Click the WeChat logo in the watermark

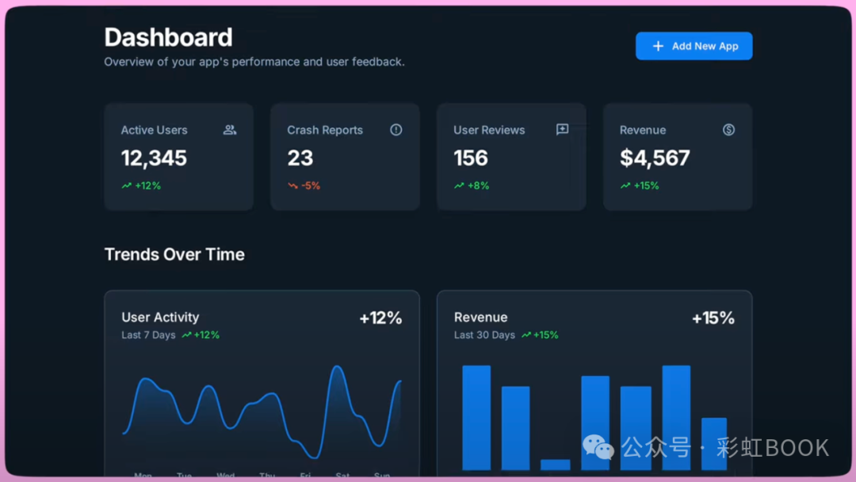(x=598, y=447)
